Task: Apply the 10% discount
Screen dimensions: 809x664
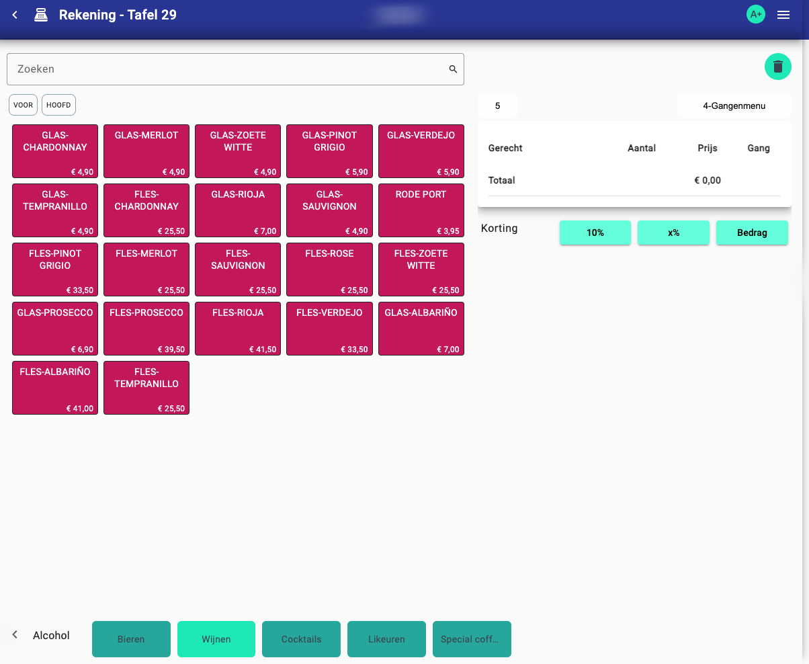Action: click(595, 233)
